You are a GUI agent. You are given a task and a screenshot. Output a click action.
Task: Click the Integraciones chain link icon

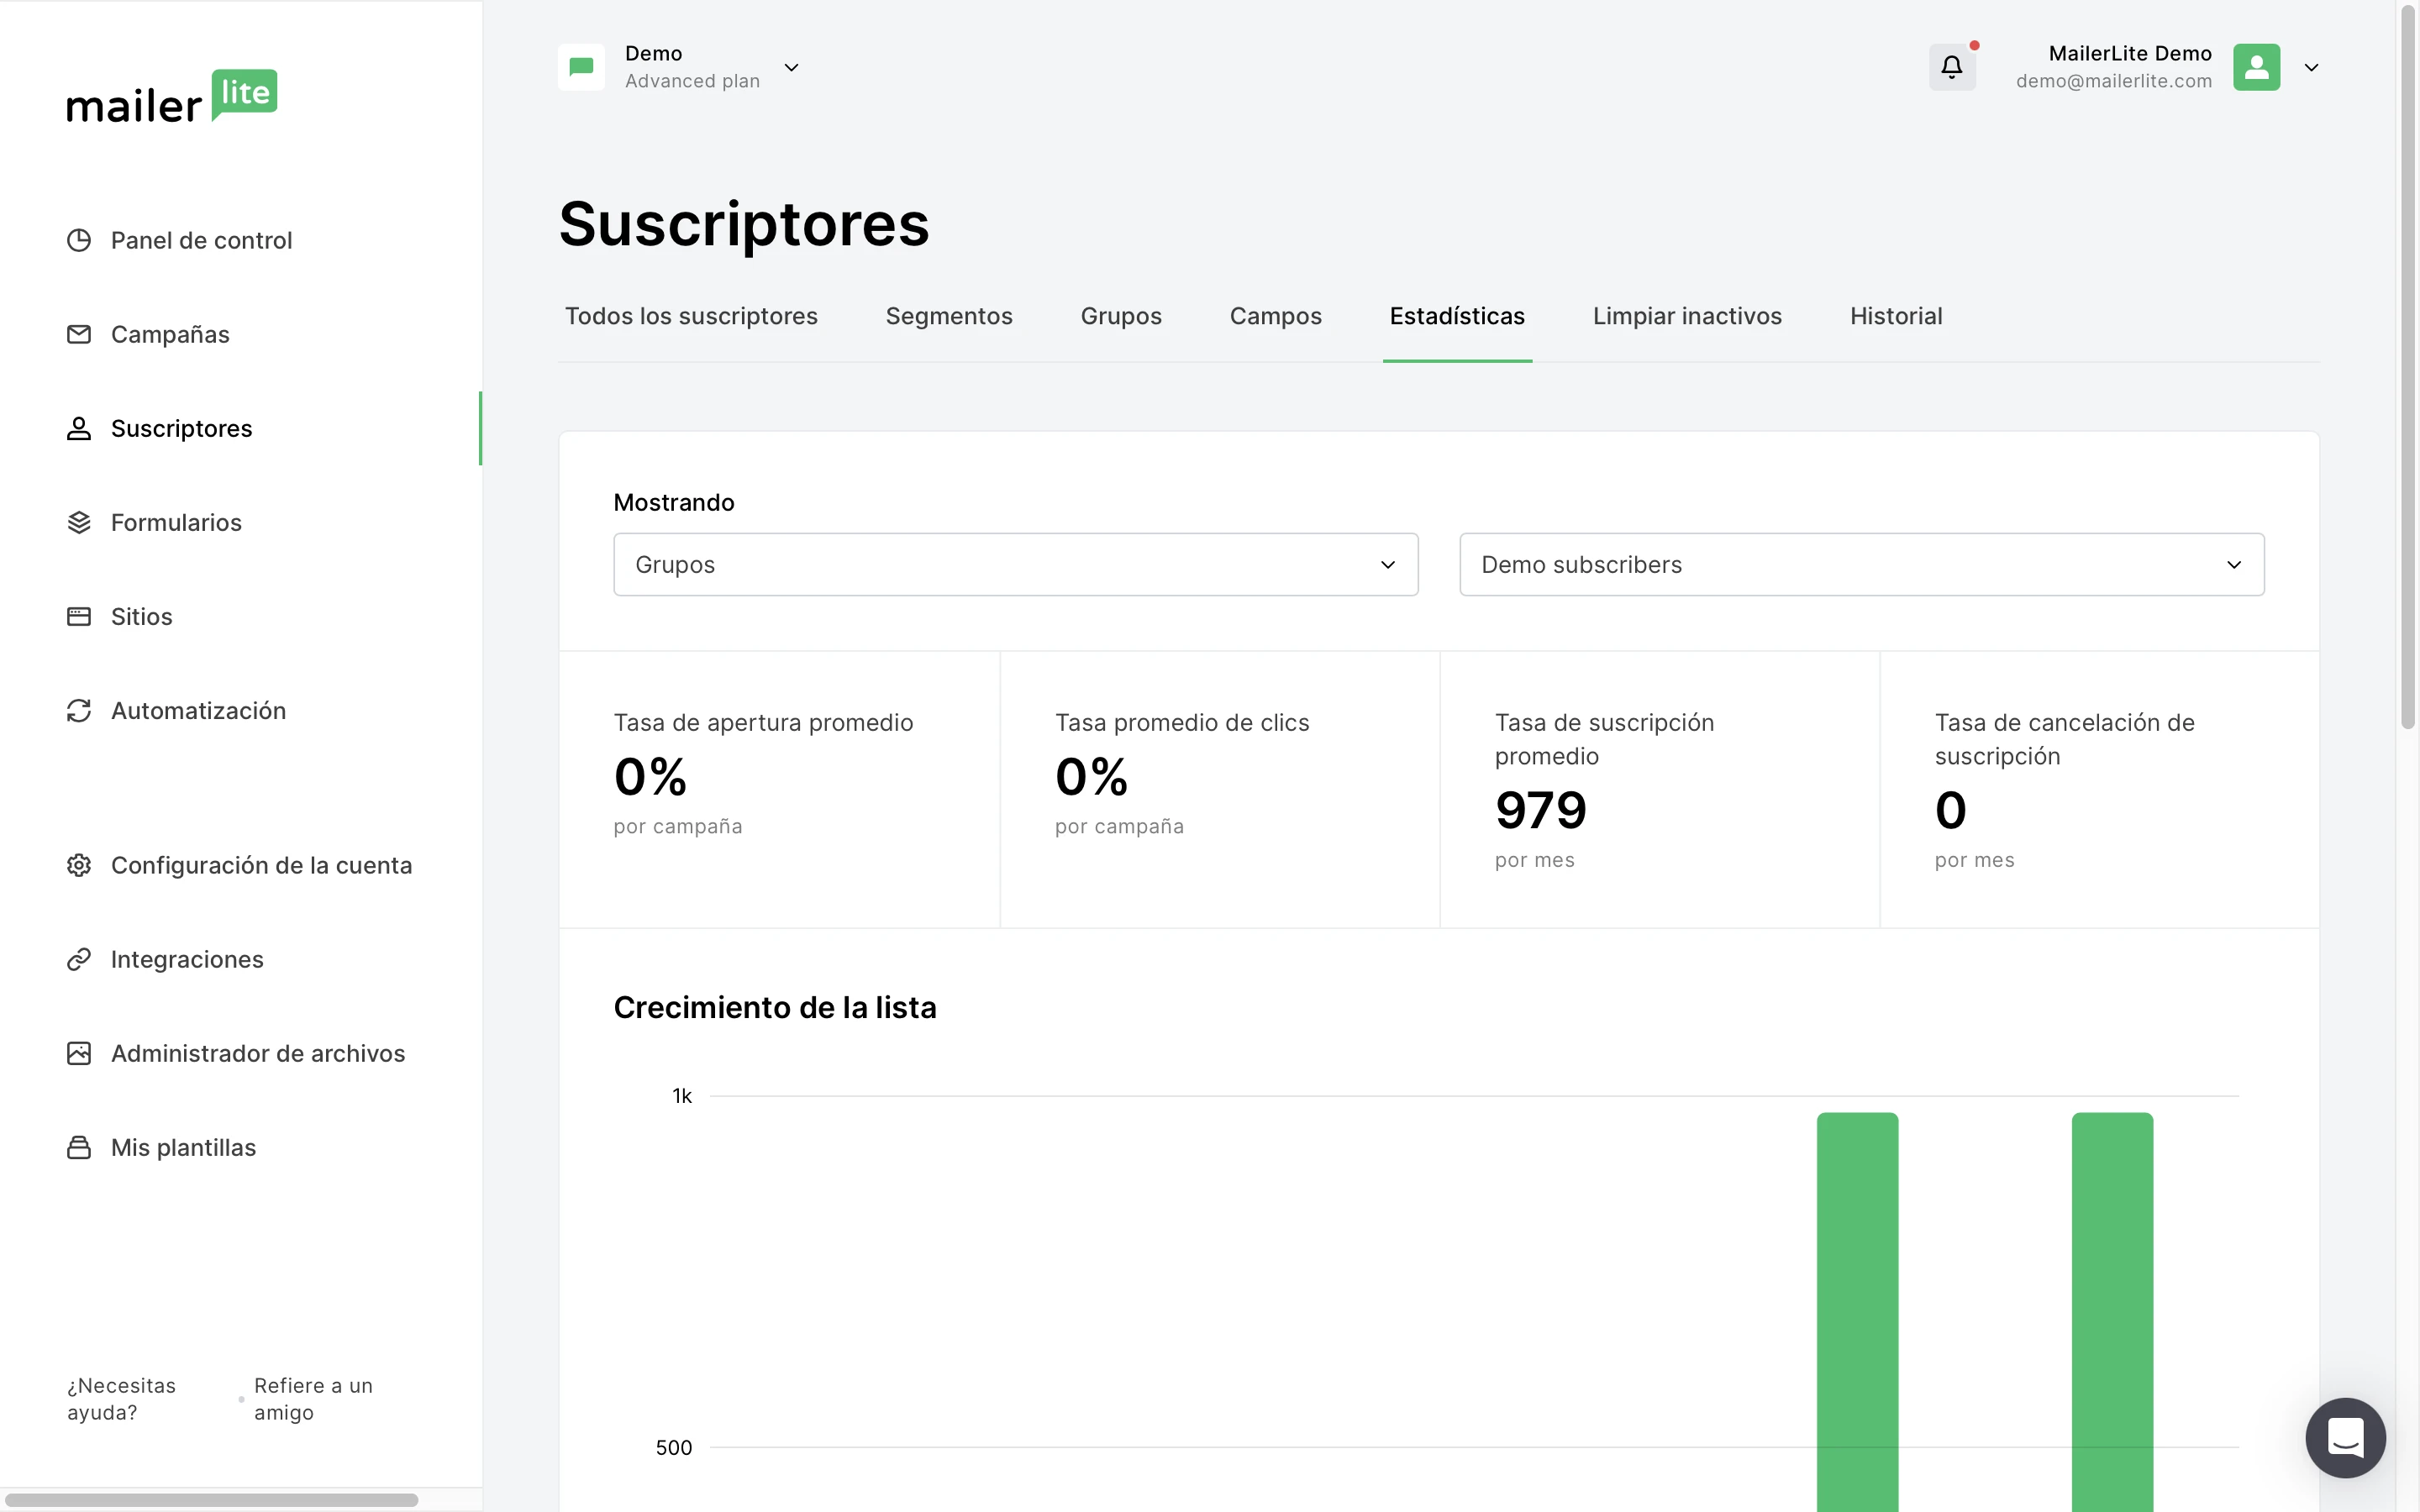point(79,959)
